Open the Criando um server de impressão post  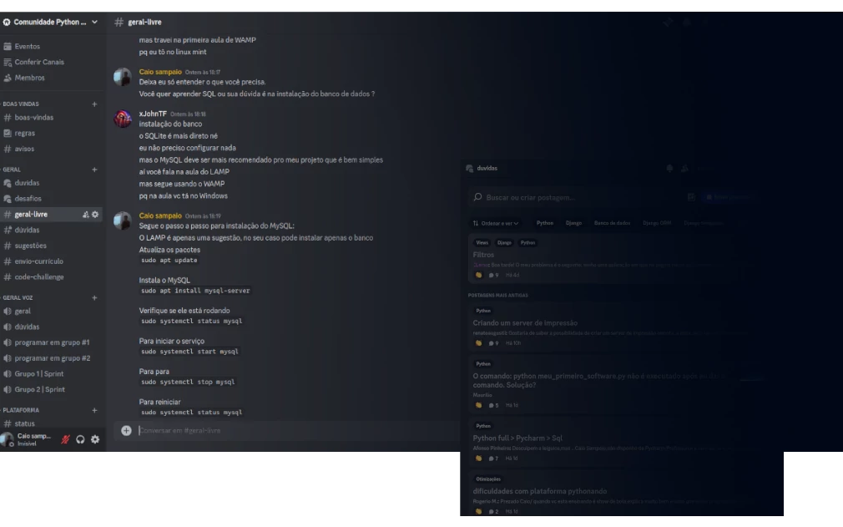[x=525, y=322]
